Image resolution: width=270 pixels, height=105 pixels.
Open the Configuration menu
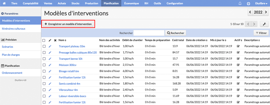click(175, 3)
